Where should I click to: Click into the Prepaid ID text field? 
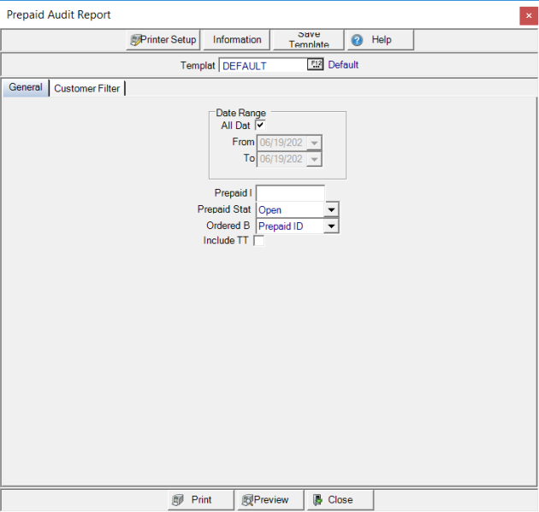pyautogui.click(x=290, y=193)
